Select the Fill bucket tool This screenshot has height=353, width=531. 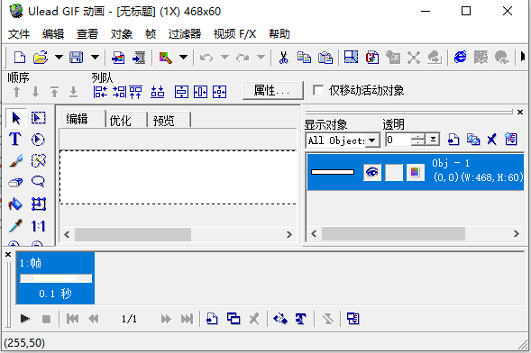(15, 204)
